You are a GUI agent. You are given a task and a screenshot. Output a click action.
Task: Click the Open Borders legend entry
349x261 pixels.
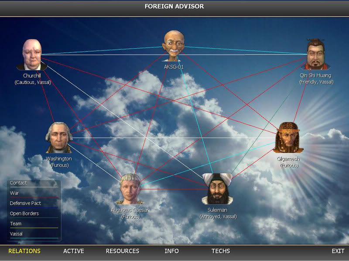click(24, 214)
